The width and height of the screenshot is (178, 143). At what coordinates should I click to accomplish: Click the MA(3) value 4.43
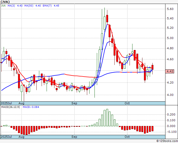[x=20, y=6]
